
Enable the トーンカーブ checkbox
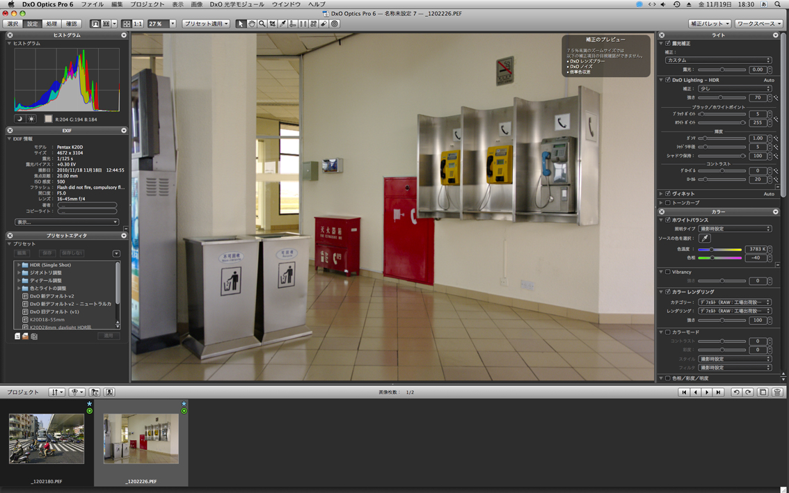coord(668,203)
